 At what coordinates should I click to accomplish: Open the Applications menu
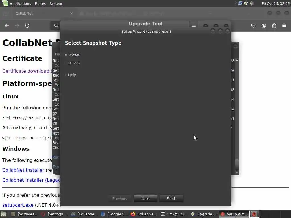20,3
